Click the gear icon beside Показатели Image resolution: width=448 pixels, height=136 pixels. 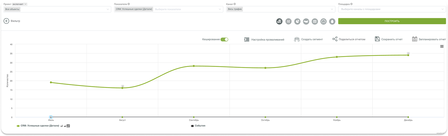point(129,4)
